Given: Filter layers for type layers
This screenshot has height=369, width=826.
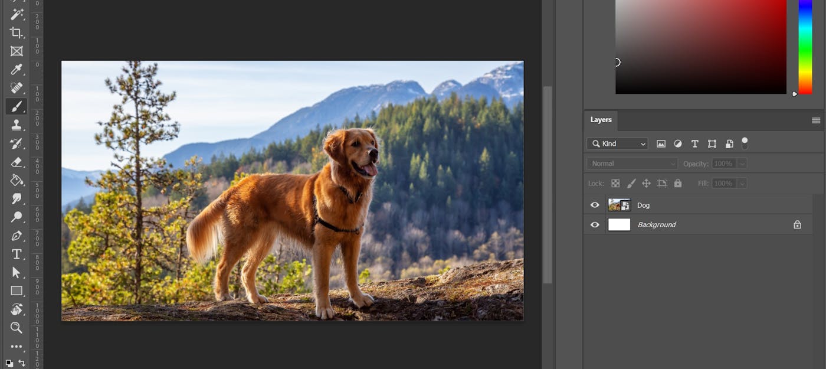Looking at the screenshot, I should tap(695, 143).
